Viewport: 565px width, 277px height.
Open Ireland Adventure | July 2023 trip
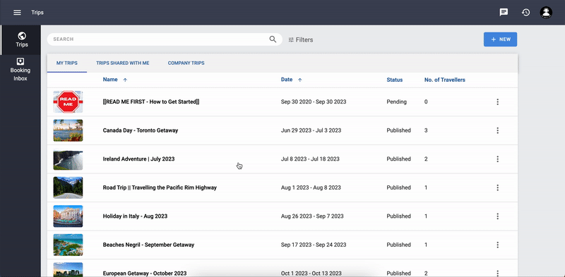(138, 159)
